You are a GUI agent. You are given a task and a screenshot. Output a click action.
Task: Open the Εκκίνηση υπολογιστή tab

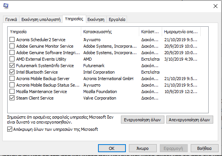41,19
